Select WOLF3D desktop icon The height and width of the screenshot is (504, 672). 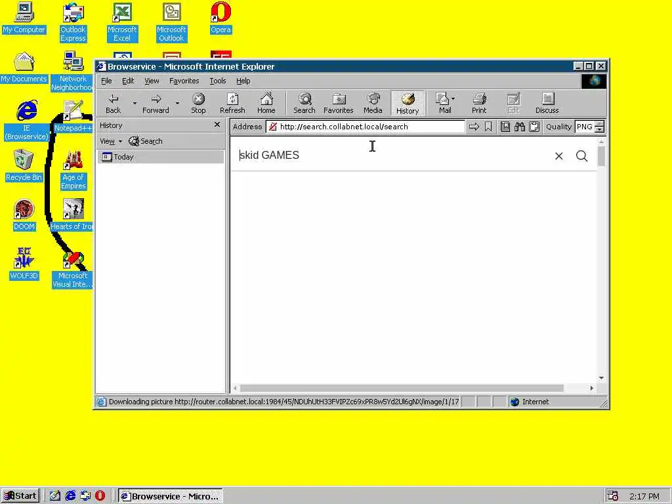pyautogui.click(x=24, y=264)
